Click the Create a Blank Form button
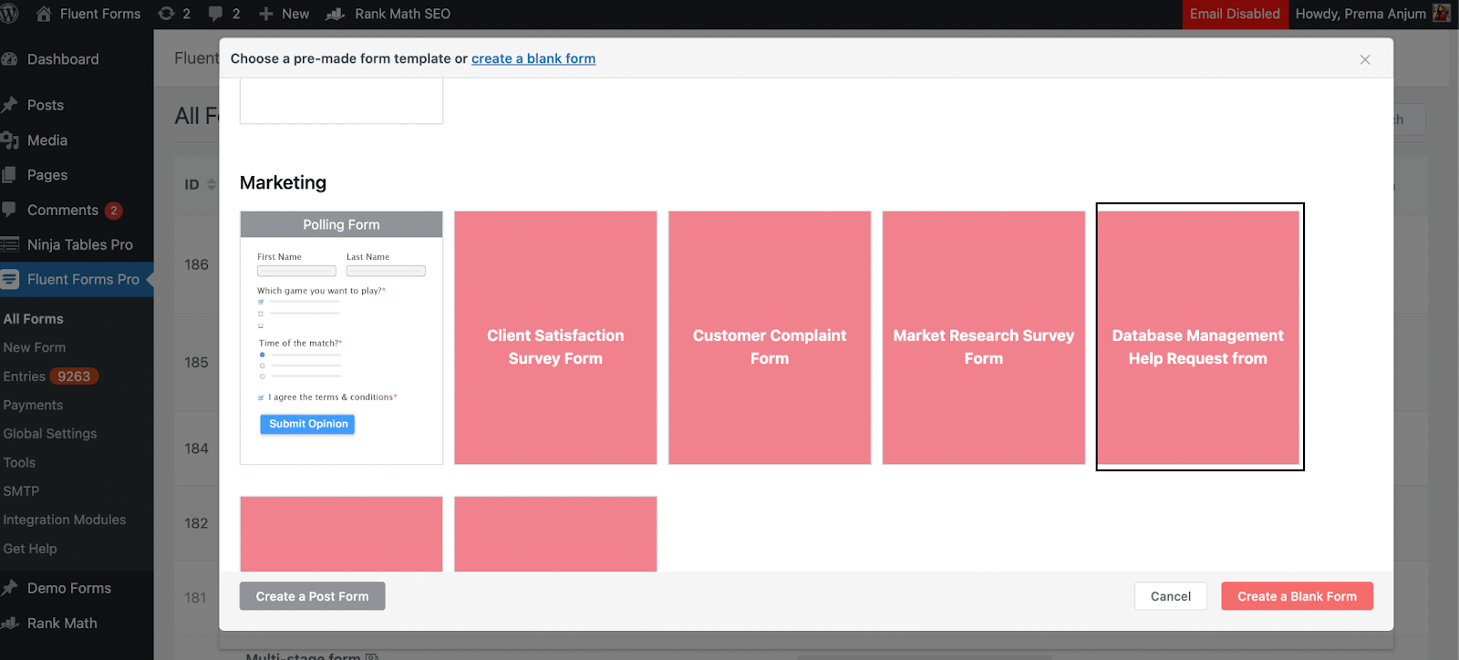 [x=1297, y=596]
